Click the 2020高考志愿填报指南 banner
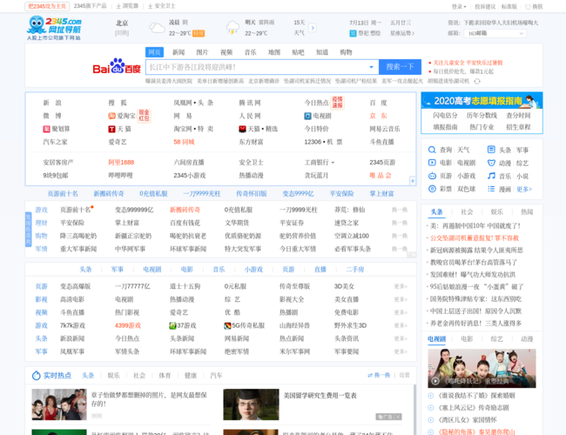Screen dimensions: 566x435 click(x=482, y=101)
